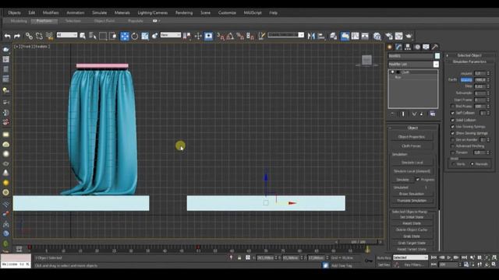Collapse the Simulation Parameters rollout
This screenshot has height=280, width=499.
(469, 61)
